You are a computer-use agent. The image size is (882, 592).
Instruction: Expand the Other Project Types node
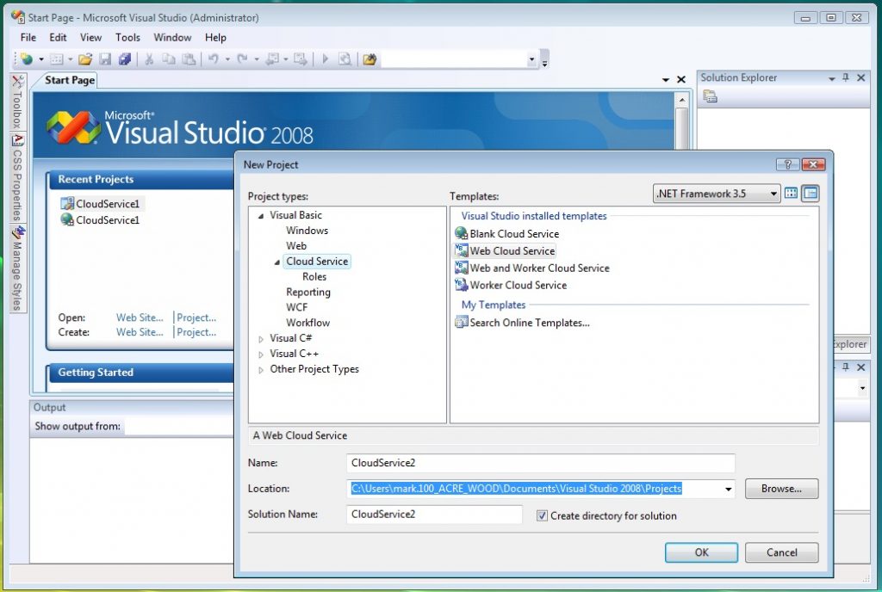pyautogui.click(x=262, y=370)
